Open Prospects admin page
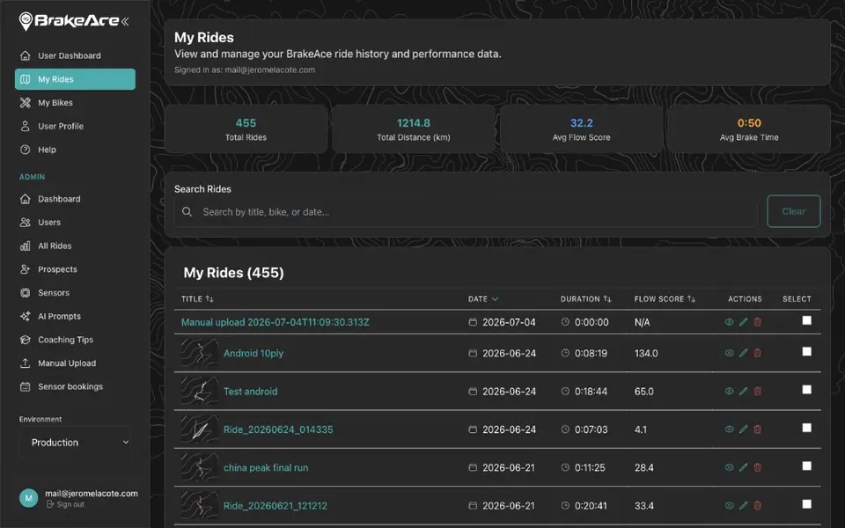The width and height of the screenshot is (845, 528). (75, 269)
